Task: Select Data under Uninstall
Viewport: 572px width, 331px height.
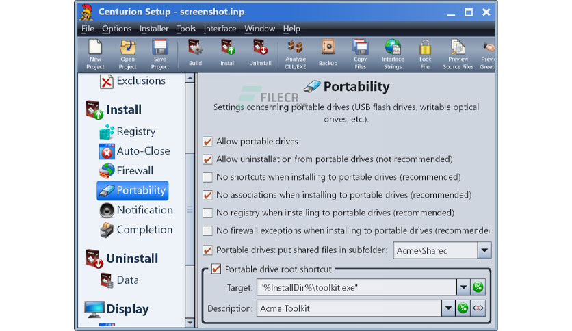Action: (120, 280)
